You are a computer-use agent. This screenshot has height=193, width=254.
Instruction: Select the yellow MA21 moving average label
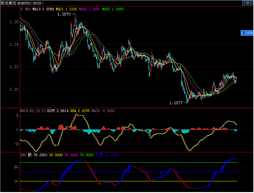tap(67, 9)
